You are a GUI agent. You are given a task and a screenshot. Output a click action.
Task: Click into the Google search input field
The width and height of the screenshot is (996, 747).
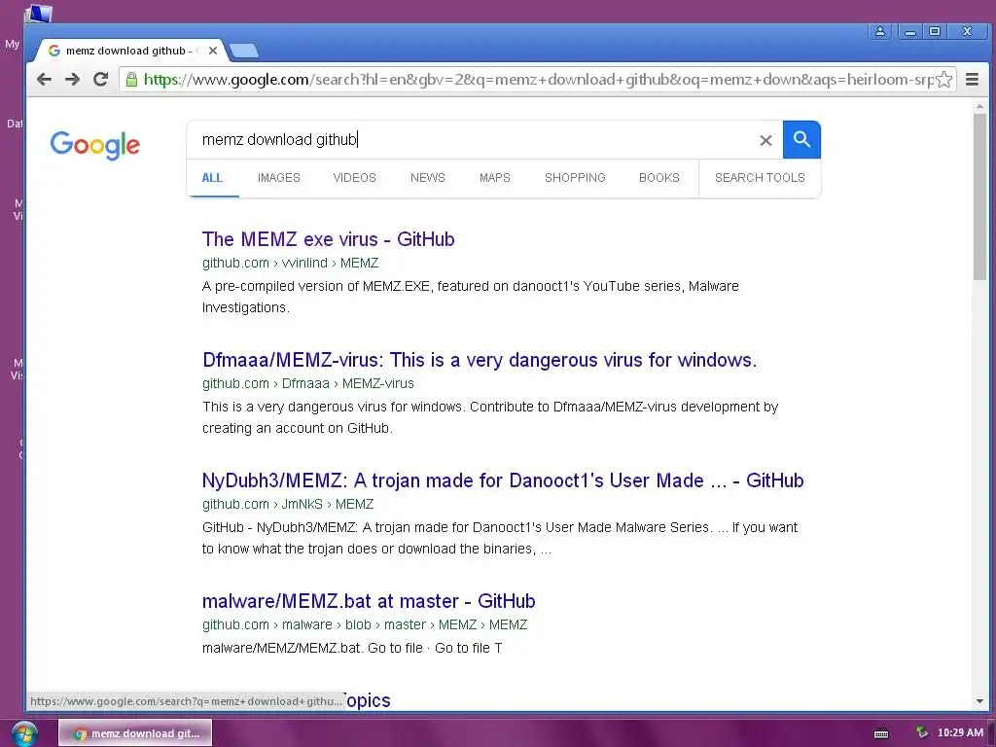(x=470, y=140)
